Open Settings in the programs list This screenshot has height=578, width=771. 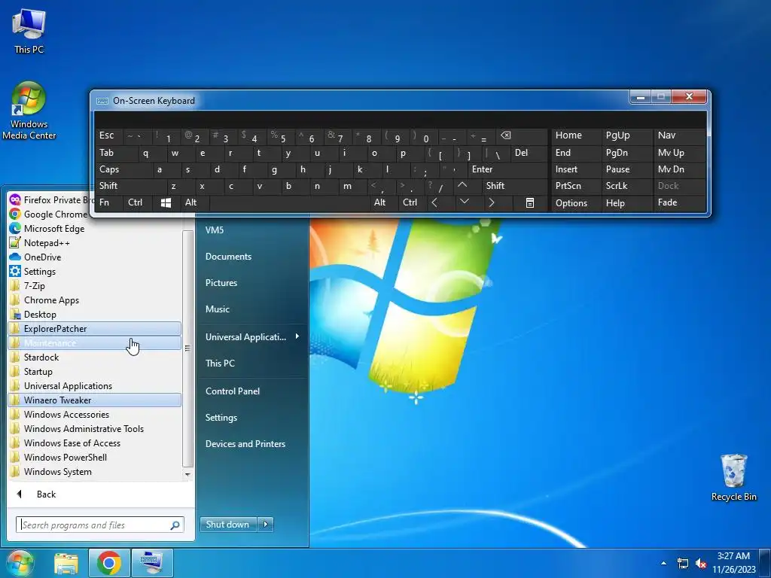pos(94,271)
